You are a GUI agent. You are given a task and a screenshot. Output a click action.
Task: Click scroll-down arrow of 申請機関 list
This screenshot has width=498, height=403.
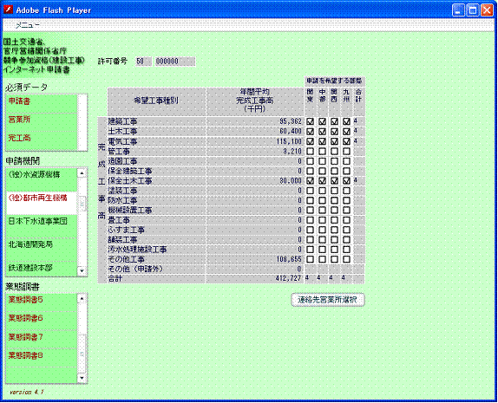click(x=82, y=270)
